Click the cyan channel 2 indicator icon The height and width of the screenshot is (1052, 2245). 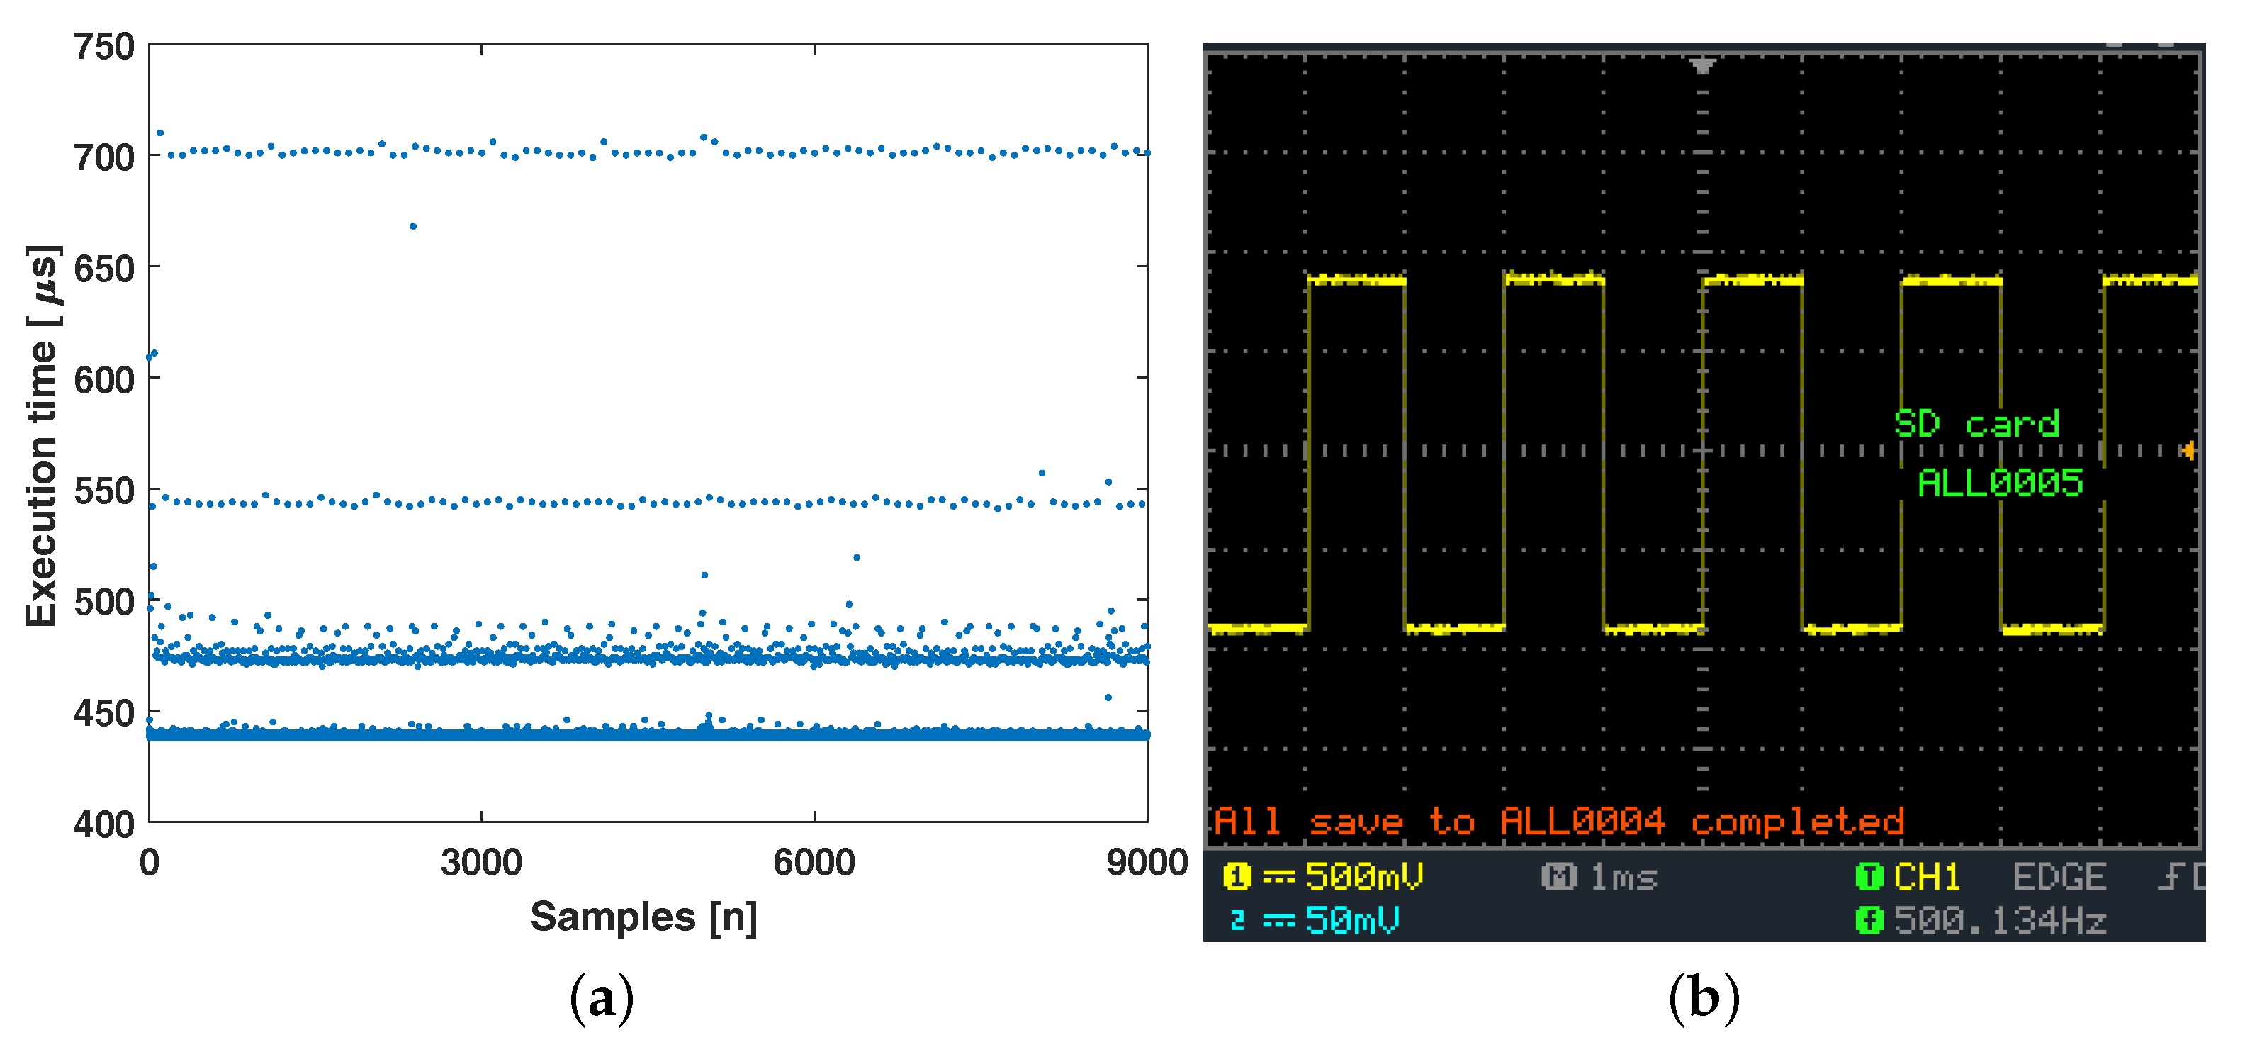tap(1236, 919)
